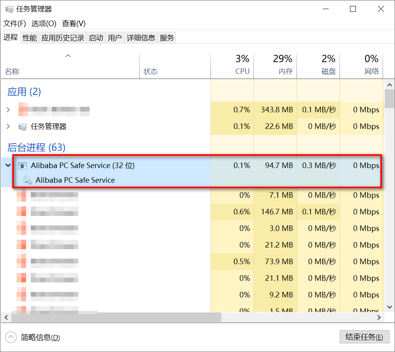The width and height of the screenshot is (395, 352).
Task: Click the vertical scrollbar's down arrow
Action: (x=390, y=308)
